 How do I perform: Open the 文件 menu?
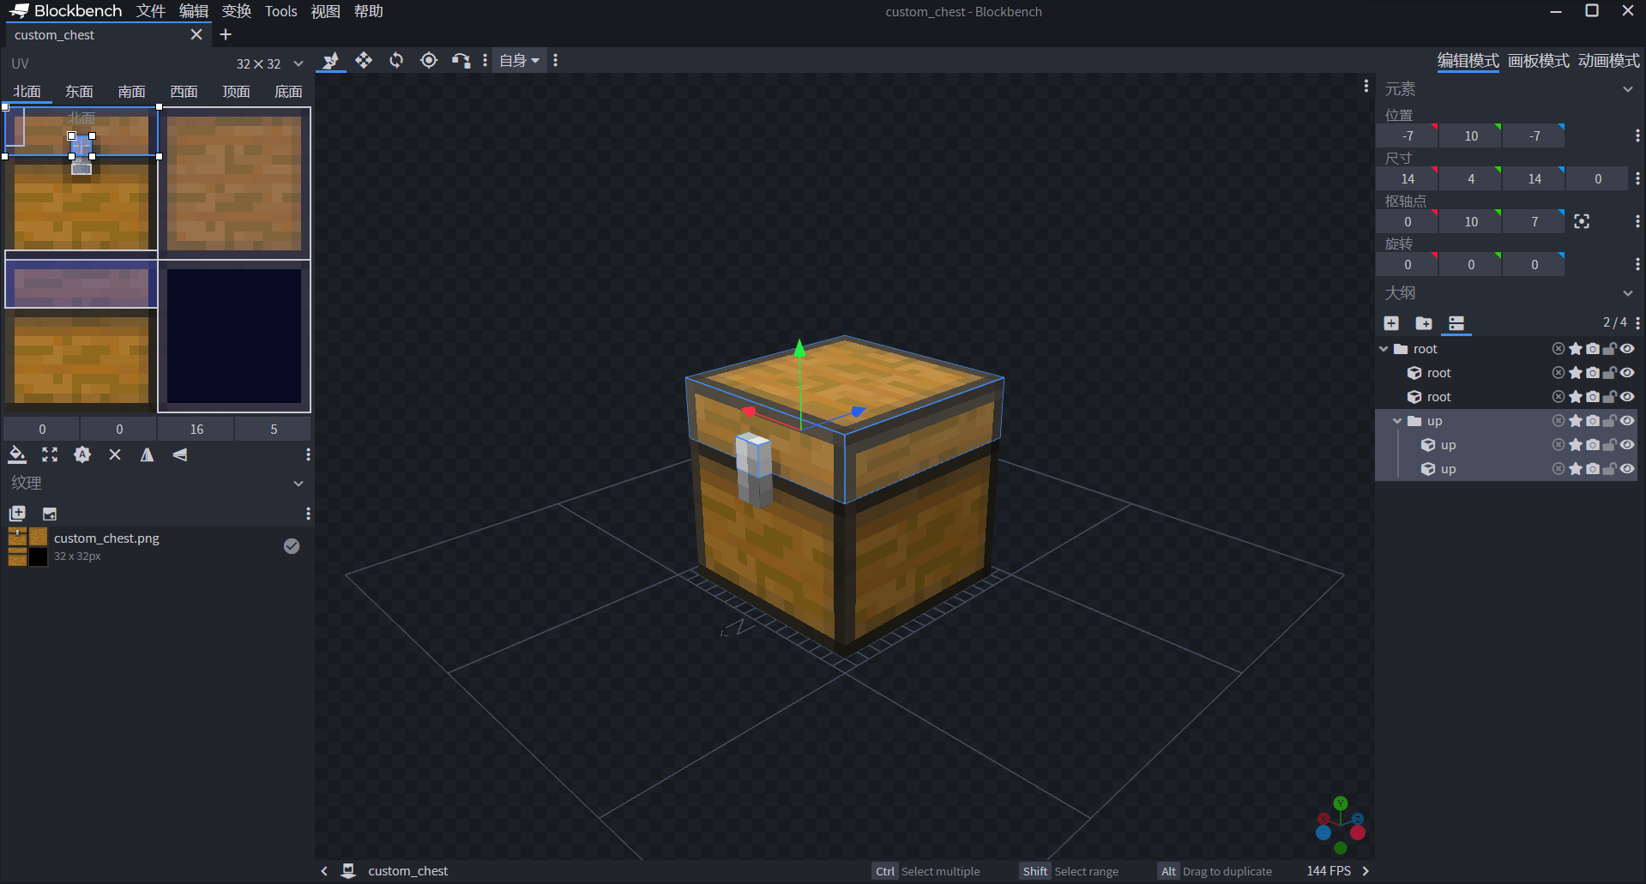(x=150, y=11)
